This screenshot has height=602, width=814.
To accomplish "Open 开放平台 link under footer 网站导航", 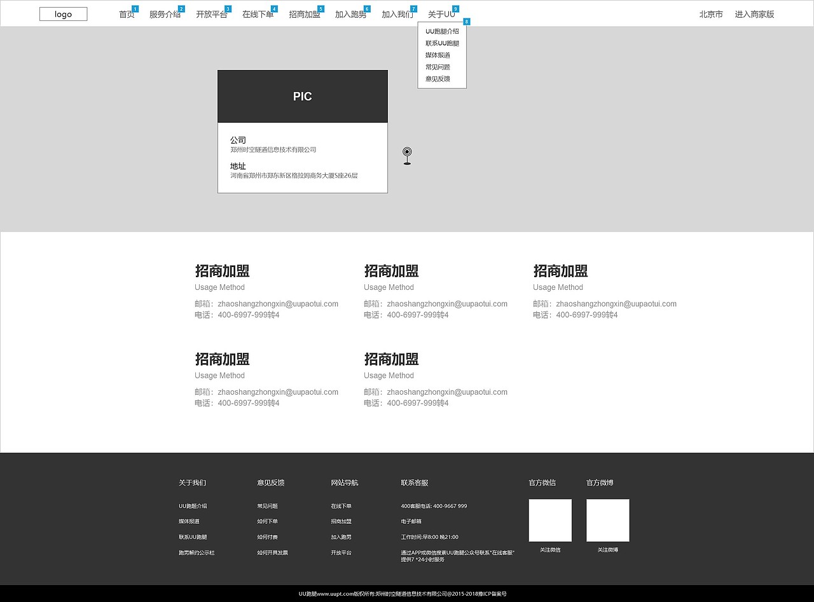I will pos(341,552).
